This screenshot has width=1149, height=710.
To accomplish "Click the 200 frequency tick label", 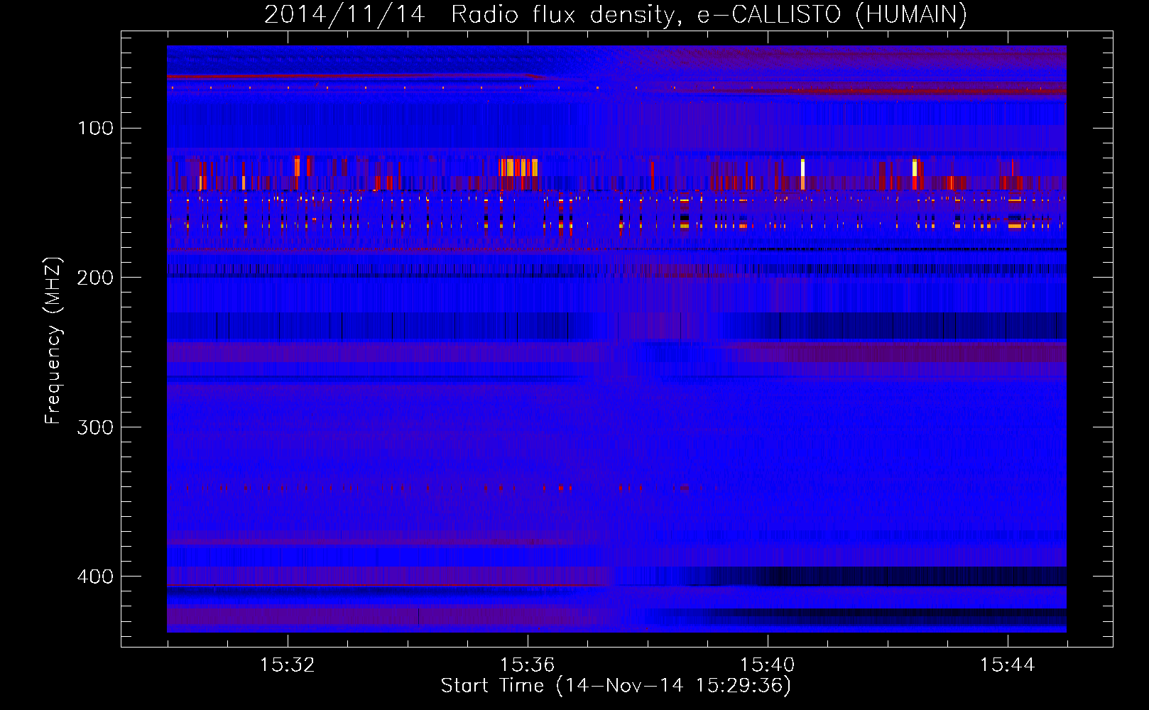I will (96, 278).
